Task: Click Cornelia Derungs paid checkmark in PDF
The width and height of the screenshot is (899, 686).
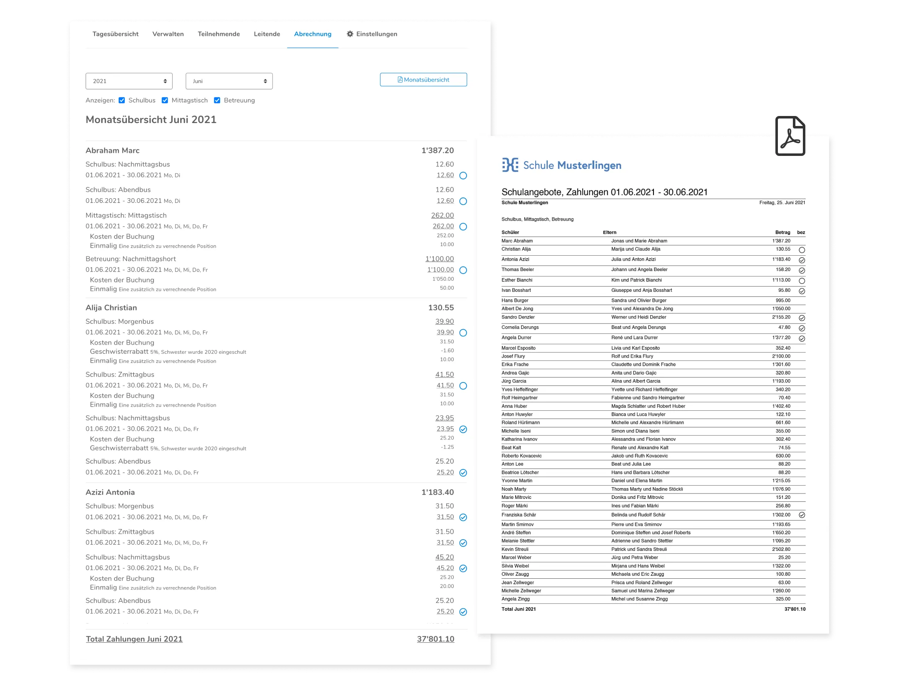Action: point(802,328)
